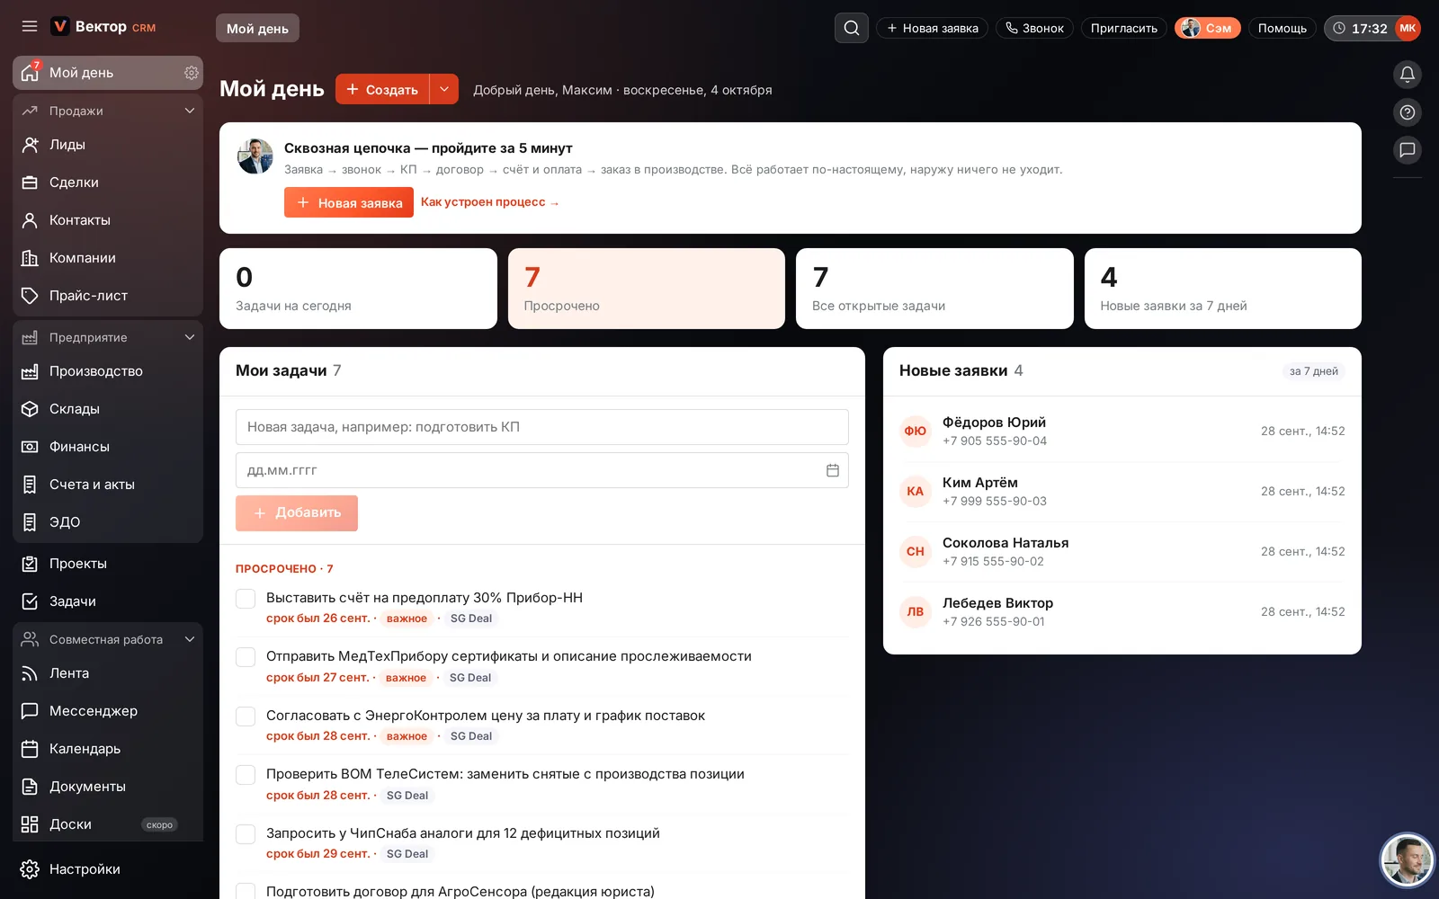Open calendar picker icon in date field
The image size is (1439, 899).
pyautogui.click(x=832, y=470)
